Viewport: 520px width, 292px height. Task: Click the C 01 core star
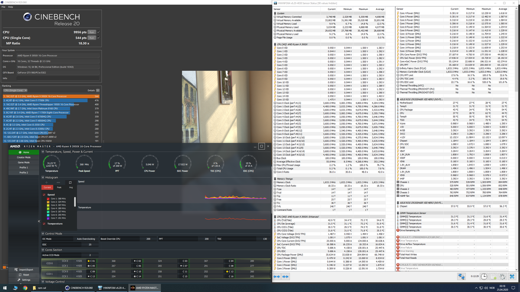[x=89, y=261]
